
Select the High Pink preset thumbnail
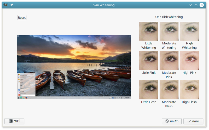[x=189, y=60]
